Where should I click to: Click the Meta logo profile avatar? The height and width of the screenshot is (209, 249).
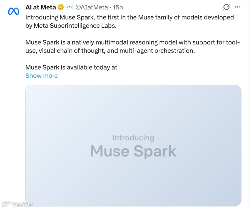13,11
